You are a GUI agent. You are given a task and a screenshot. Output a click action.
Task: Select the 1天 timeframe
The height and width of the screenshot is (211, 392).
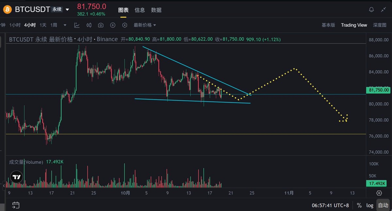[43, 25]
